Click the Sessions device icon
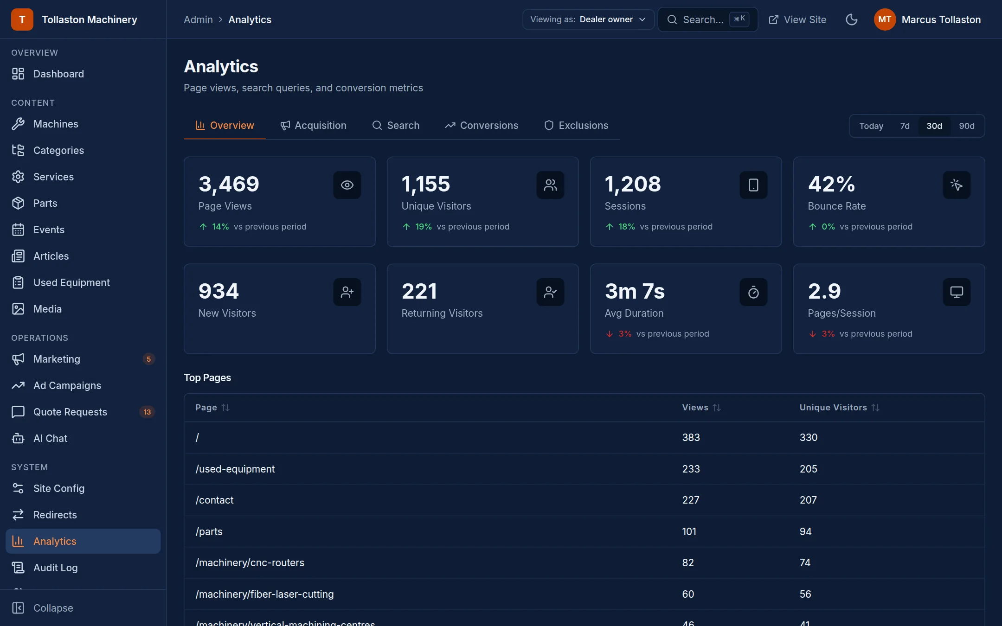Viewport: 1002px width, 626px height. (x=753, y=185)
